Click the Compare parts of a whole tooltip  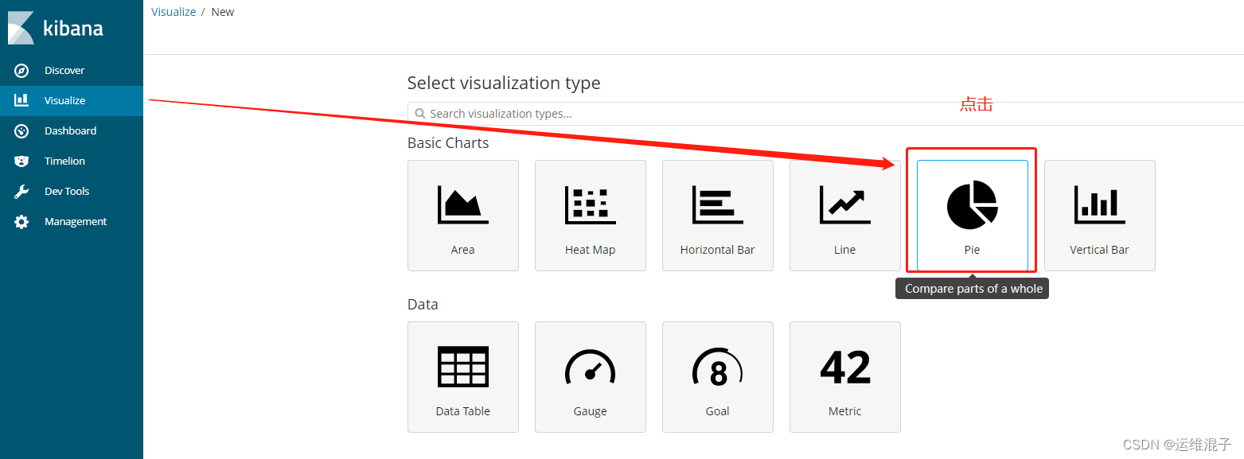[973, 289]
